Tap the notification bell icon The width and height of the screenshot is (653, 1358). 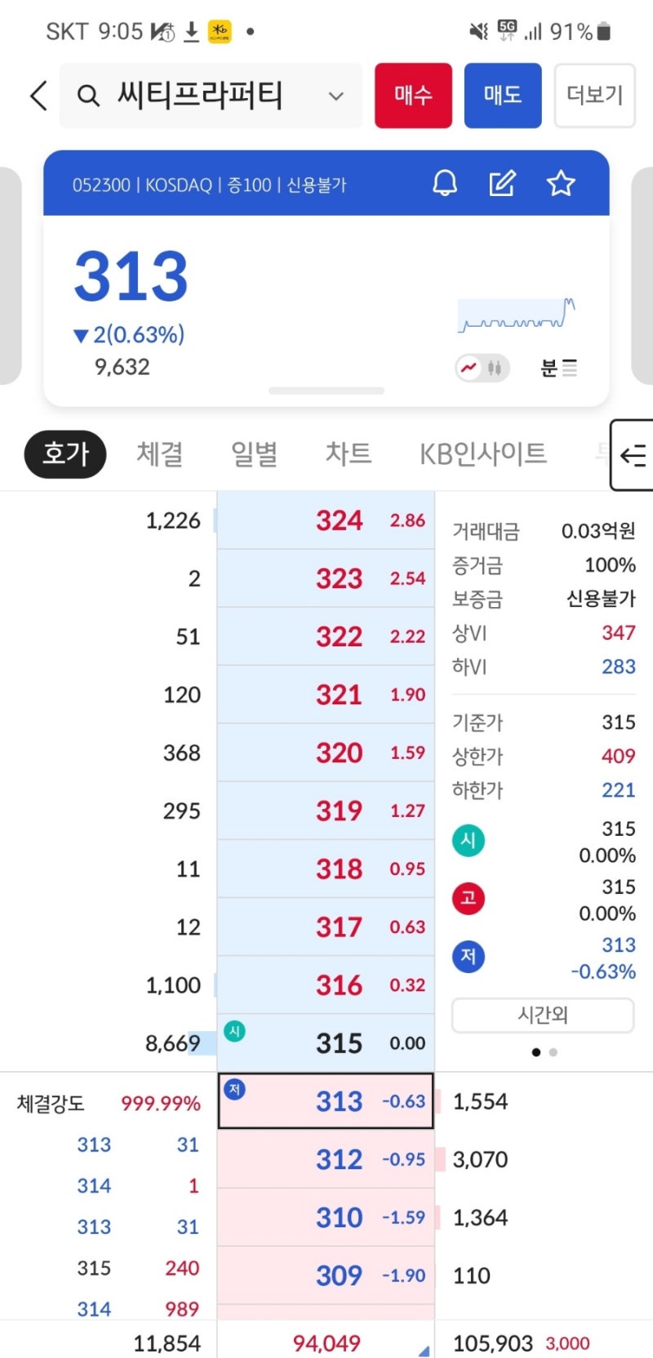(445, 184)
